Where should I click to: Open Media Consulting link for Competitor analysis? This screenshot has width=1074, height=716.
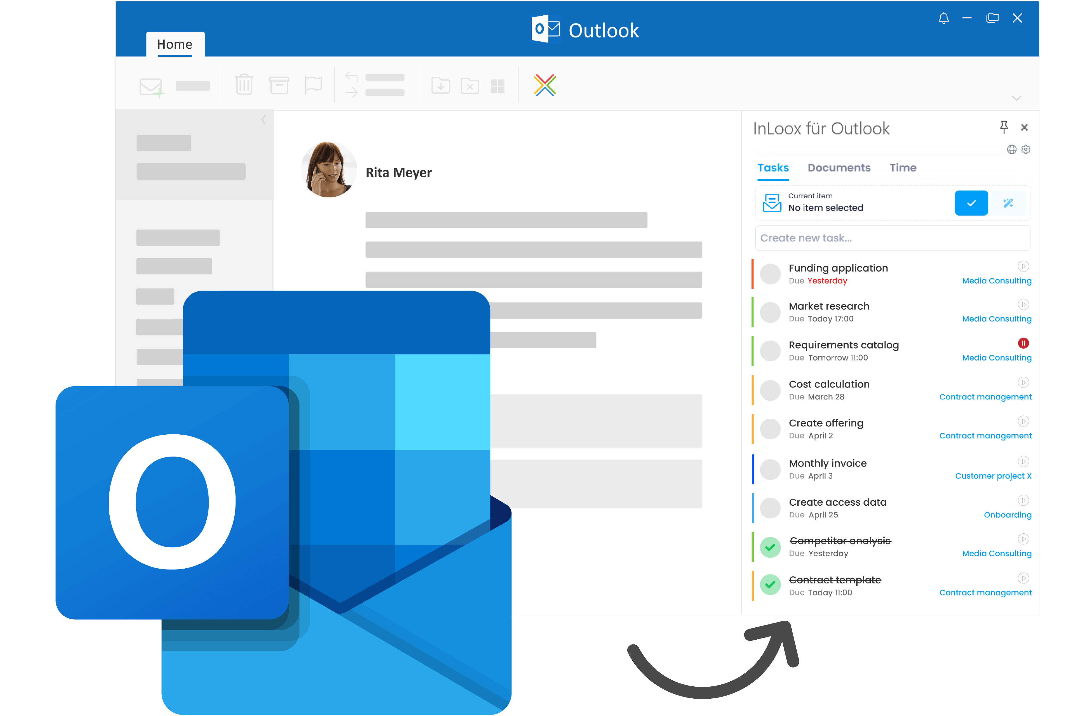(x=997, y=554)
